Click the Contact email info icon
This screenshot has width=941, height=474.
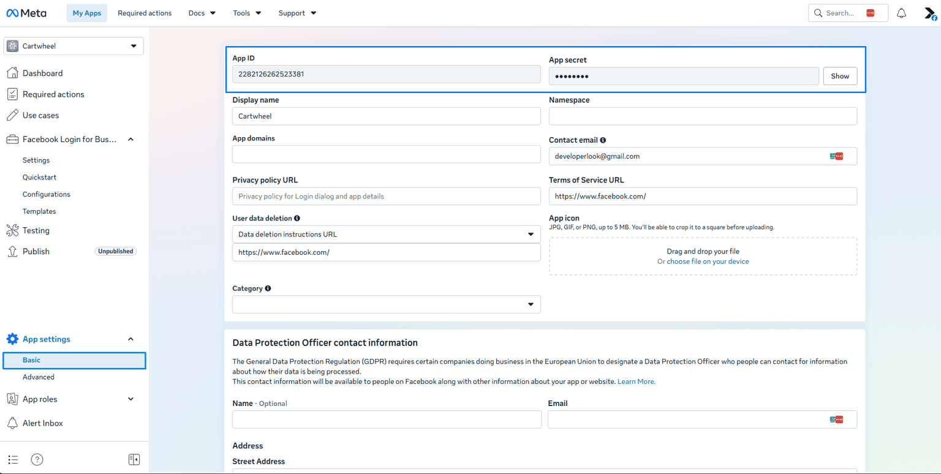tap(603, 140)
